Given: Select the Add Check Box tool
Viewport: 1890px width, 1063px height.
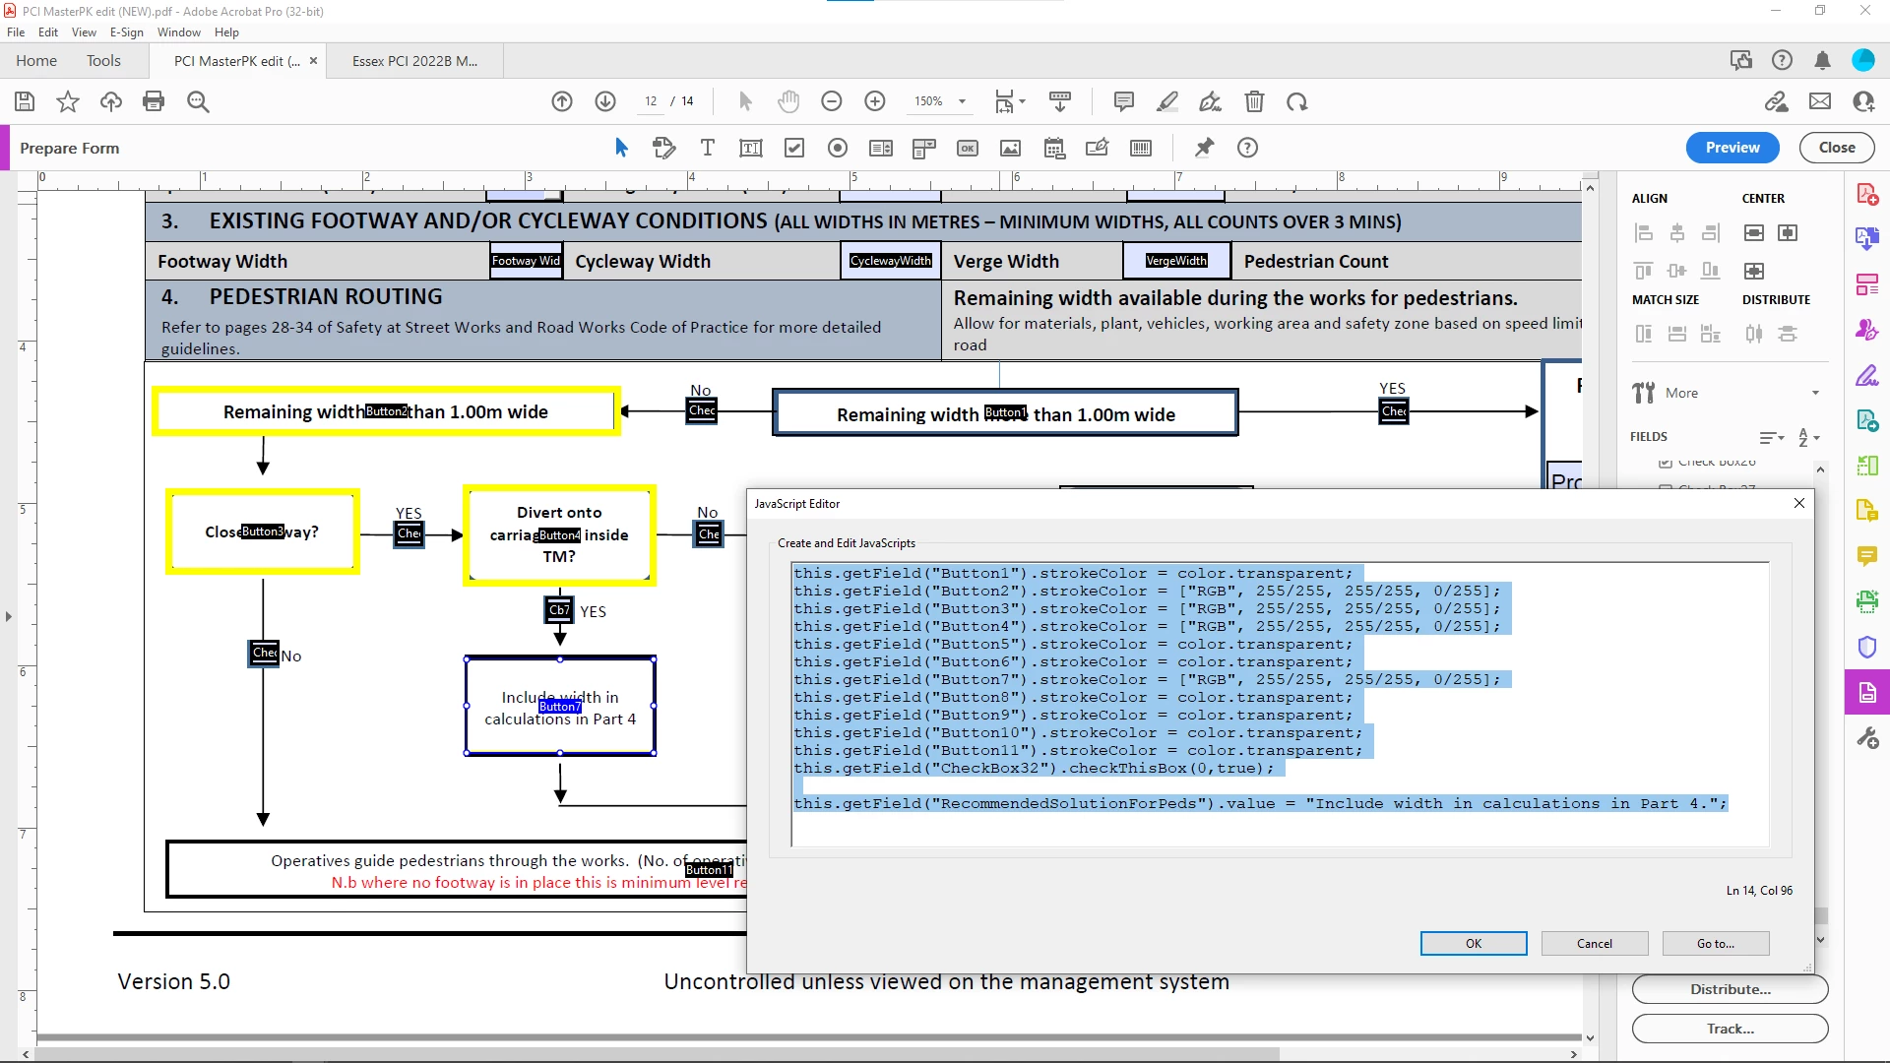Looking at the screenshot, I should point(794,148).
